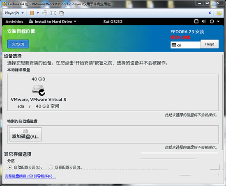Image resolution: width=226 pixels, height=186 pixels.
Task: Open the VMware notes icon at right
Action: (x=219, y=13)
